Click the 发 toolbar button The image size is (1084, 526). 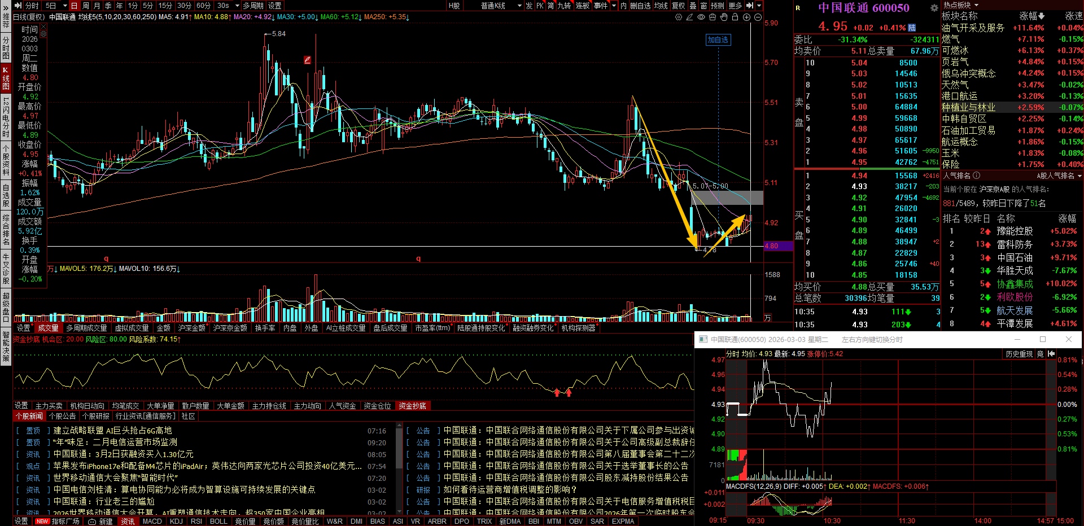tap(529, 6)
